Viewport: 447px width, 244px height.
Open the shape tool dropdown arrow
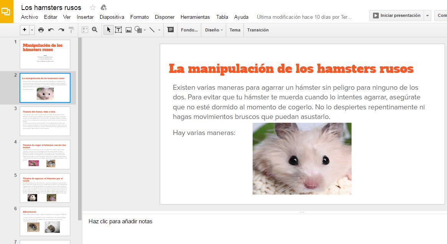(x=145, y=30)
